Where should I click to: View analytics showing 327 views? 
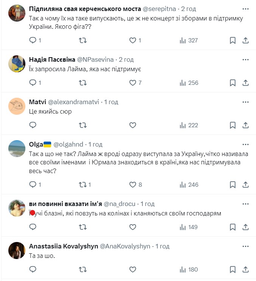tap(189, 40)
